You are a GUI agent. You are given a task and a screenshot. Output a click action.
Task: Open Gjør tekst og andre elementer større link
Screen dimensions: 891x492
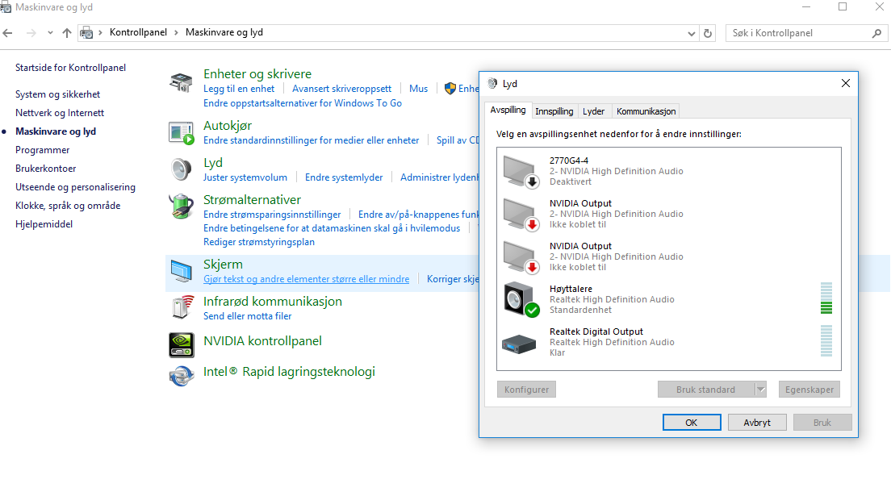point(307,279)
